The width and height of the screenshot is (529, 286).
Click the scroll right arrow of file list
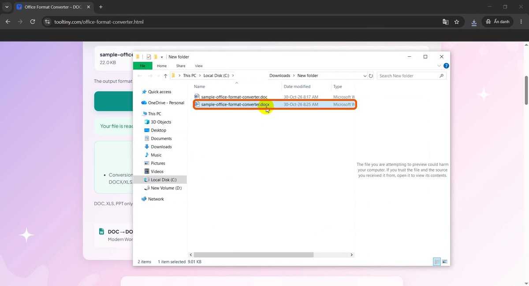(351, 255)
